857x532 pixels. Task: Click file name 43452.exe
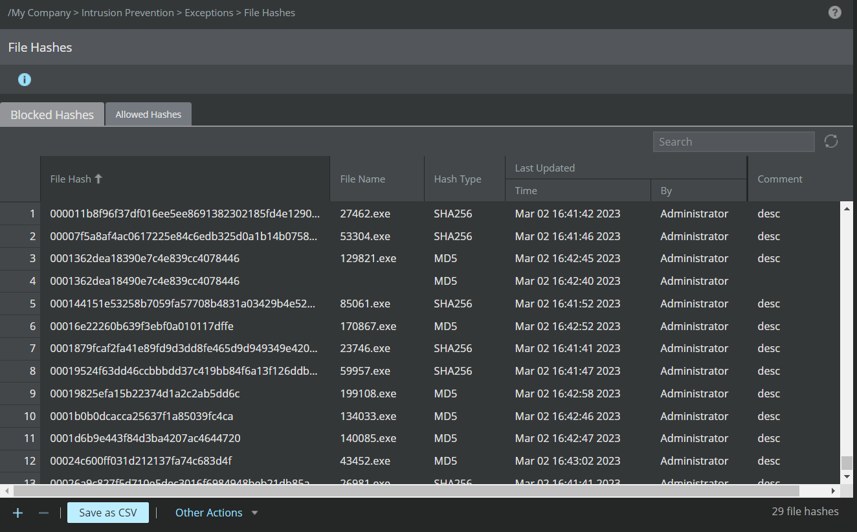[x=365, y=461]
